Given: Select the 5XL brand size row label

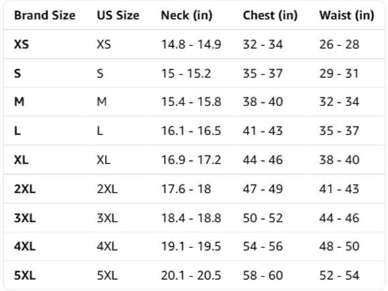Looking at the screenshot, I should tap(25, 275).
